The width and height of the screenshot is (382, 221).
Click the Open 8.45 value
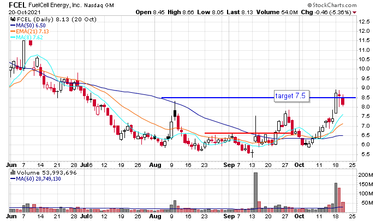pos(150,12)
